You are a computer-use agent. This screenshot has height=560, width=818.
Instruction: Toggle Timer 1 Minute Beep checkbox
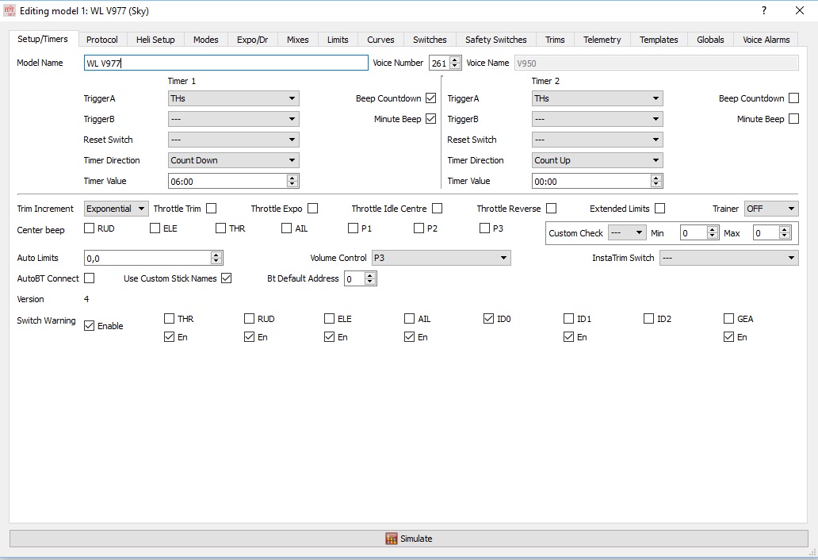click(x=431, y=119)
